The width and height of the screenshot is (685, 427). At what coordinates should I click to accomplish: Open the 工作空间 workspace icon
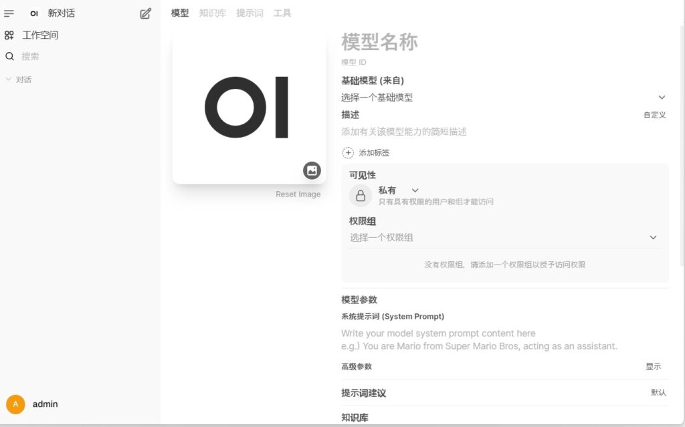[x=9, y=35]
